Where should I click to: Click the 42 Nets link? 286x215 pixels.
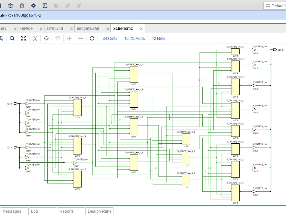[158, 39]
